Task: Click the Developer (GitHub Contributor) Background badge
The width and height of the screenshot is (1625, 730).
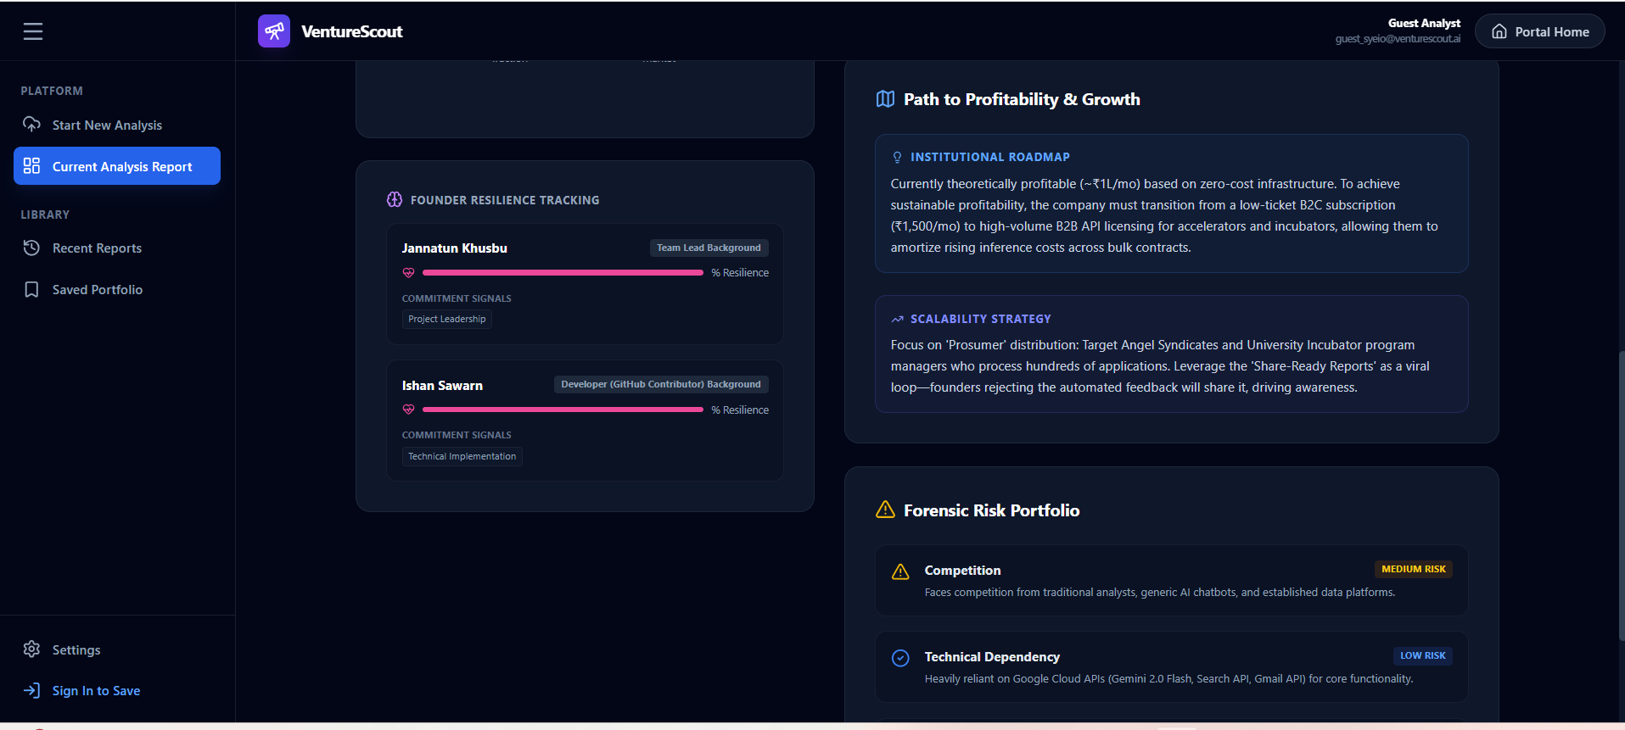Action: coord(661,384)
